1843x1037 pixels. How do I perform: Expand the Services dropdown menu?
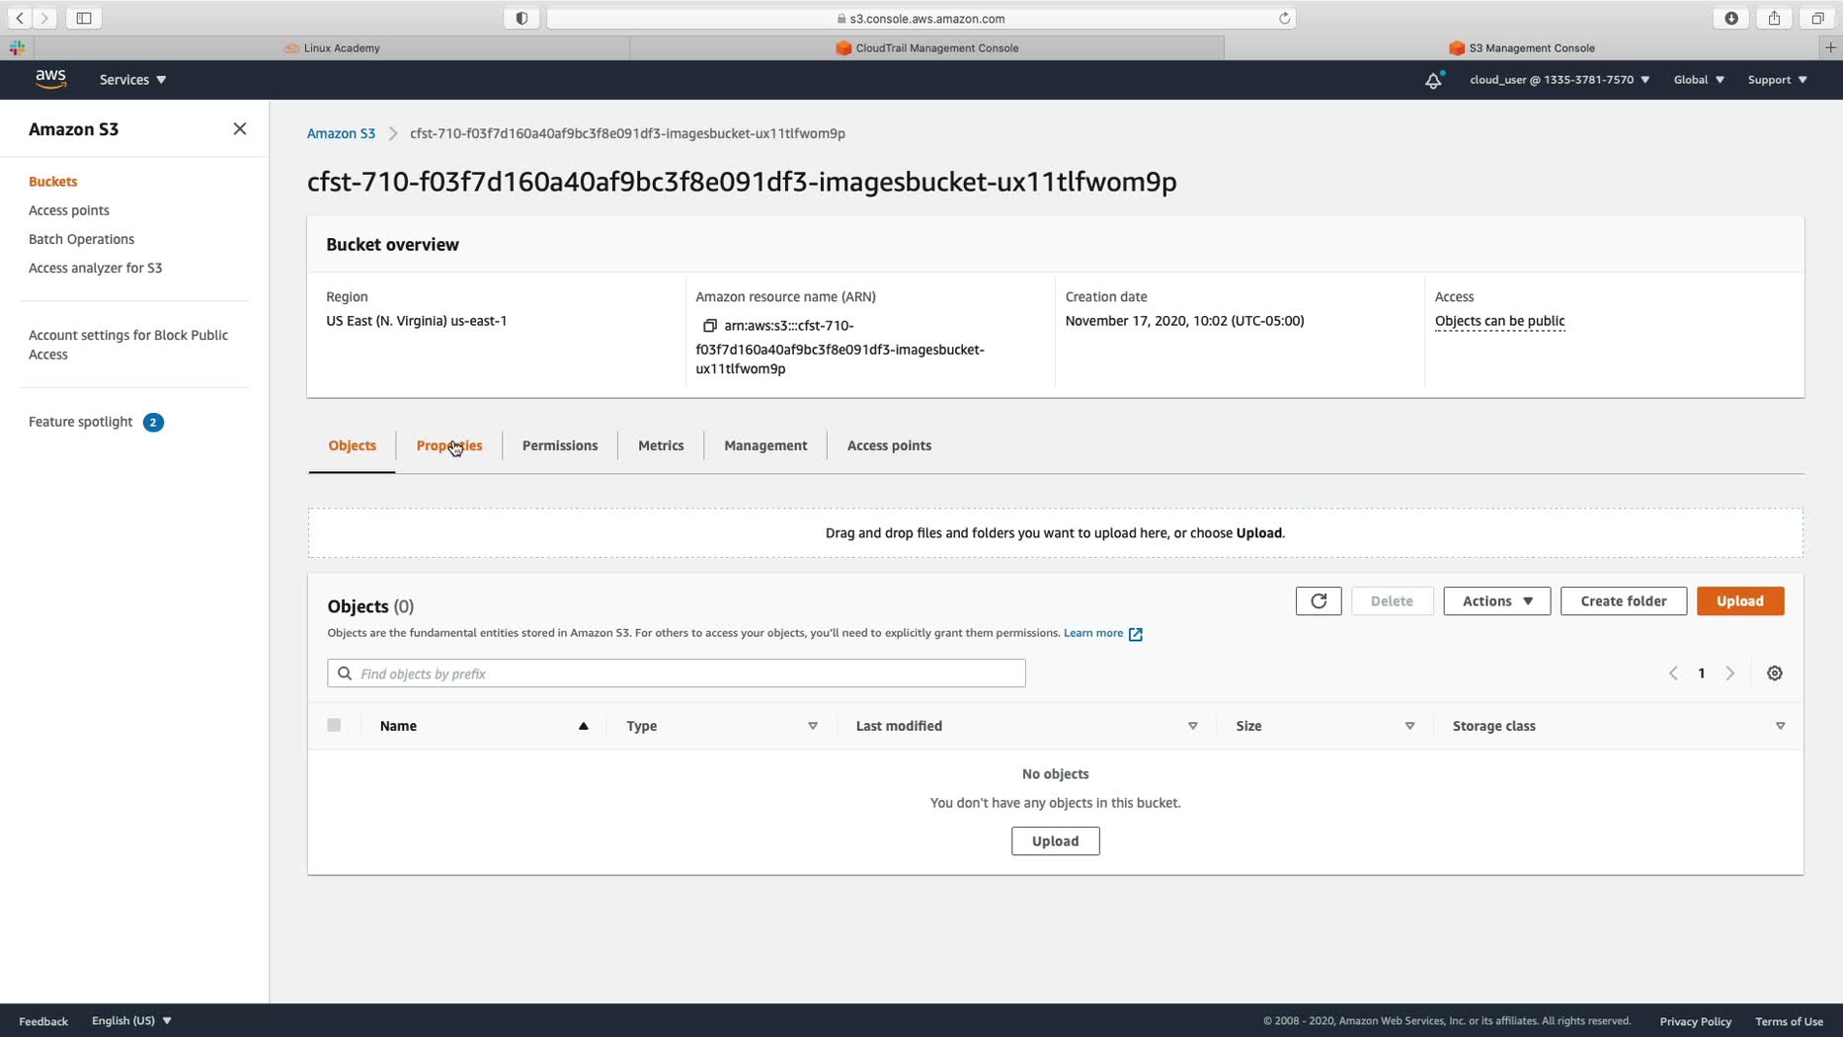[132, 80]
